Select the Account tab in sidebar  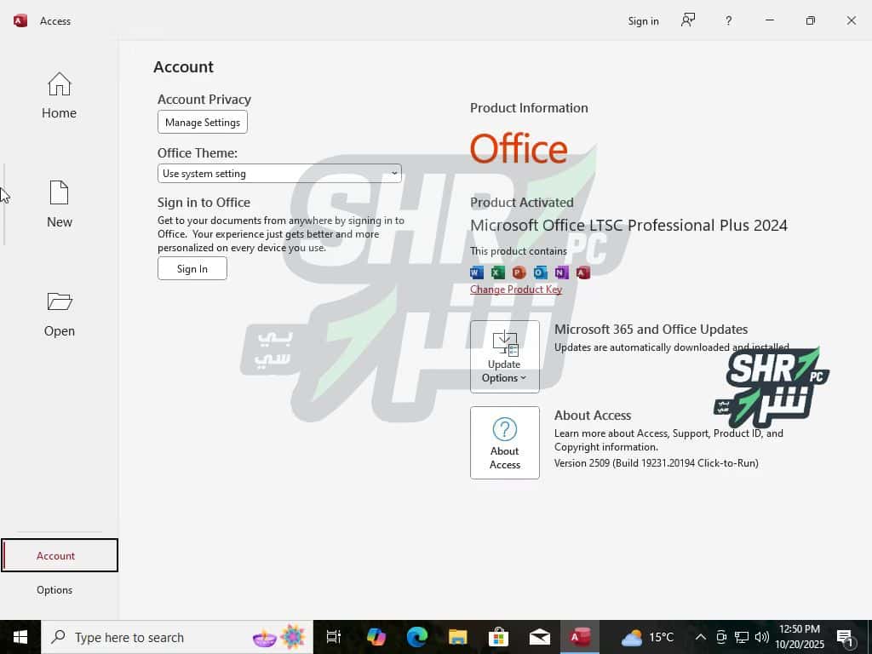tap(56, 556)
